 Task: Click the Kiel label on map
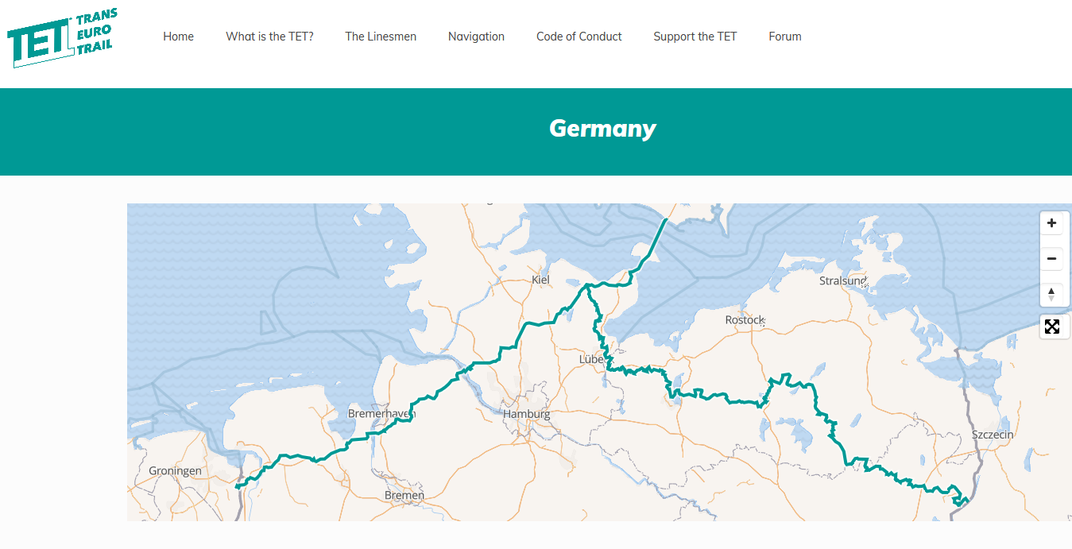pos(540,280)
